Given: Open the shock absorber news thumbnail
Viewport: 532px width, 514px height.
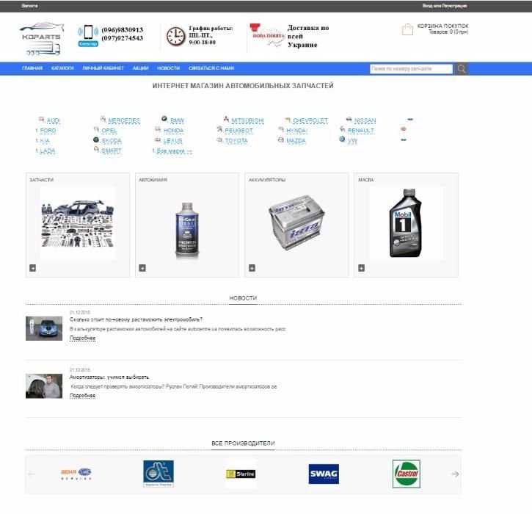Looking at the screenshot, I should pyautogui.click(x=44, y=386).
